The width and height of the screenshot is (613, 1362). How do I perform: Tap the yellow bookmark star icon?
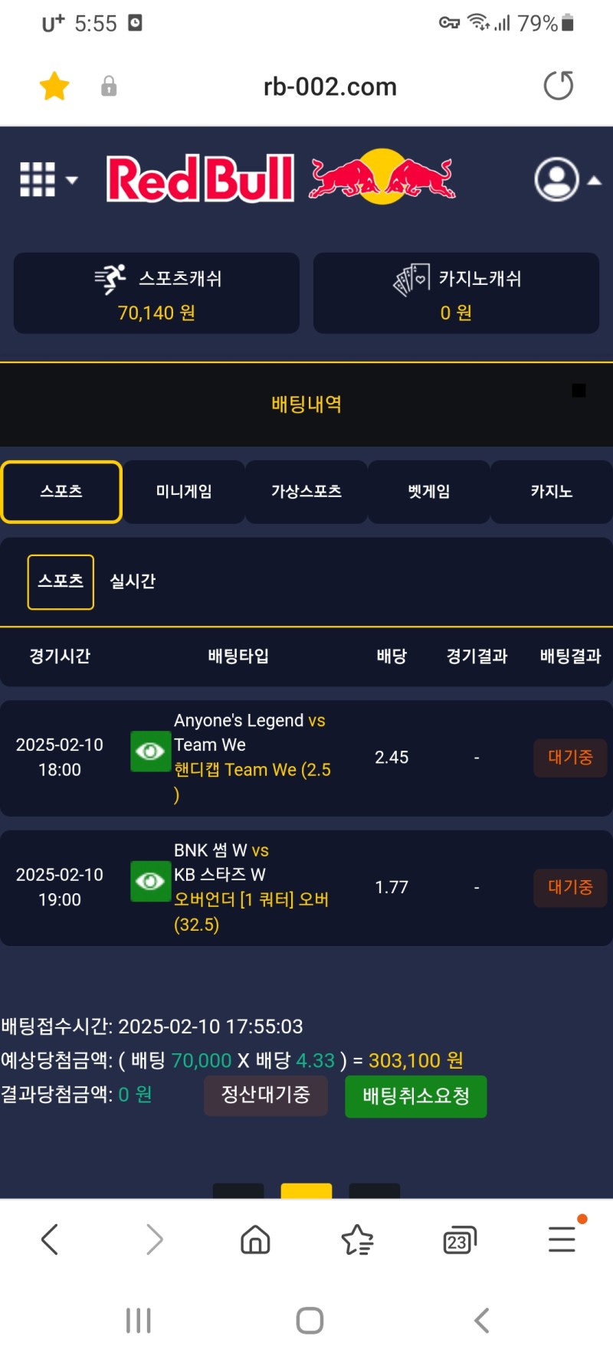point(54,86)
